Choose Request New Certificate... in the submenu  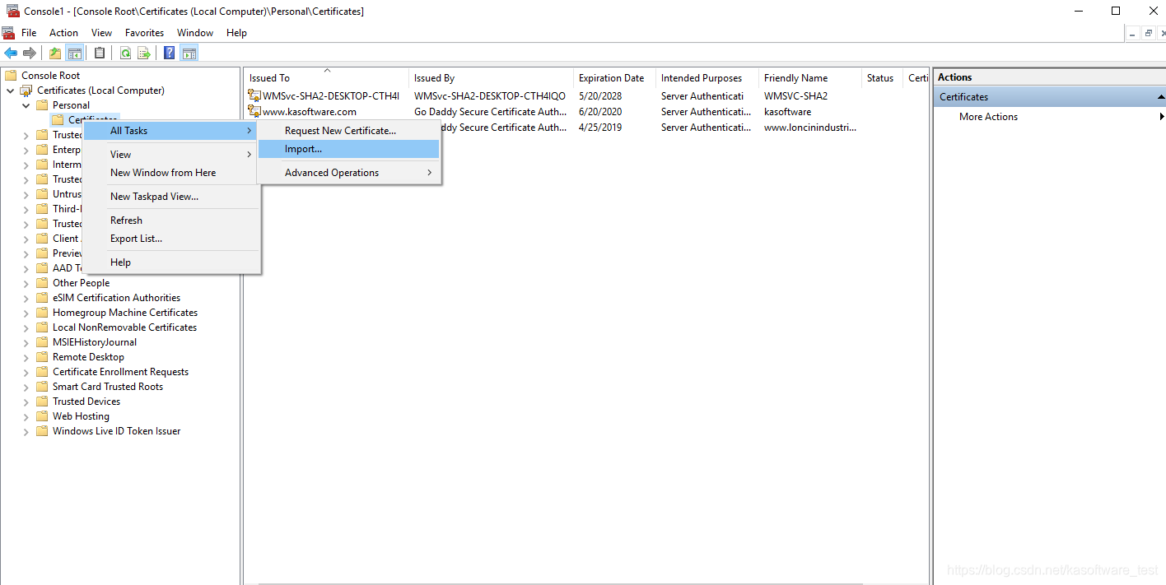pyautogui.click(x=348, y=131)
